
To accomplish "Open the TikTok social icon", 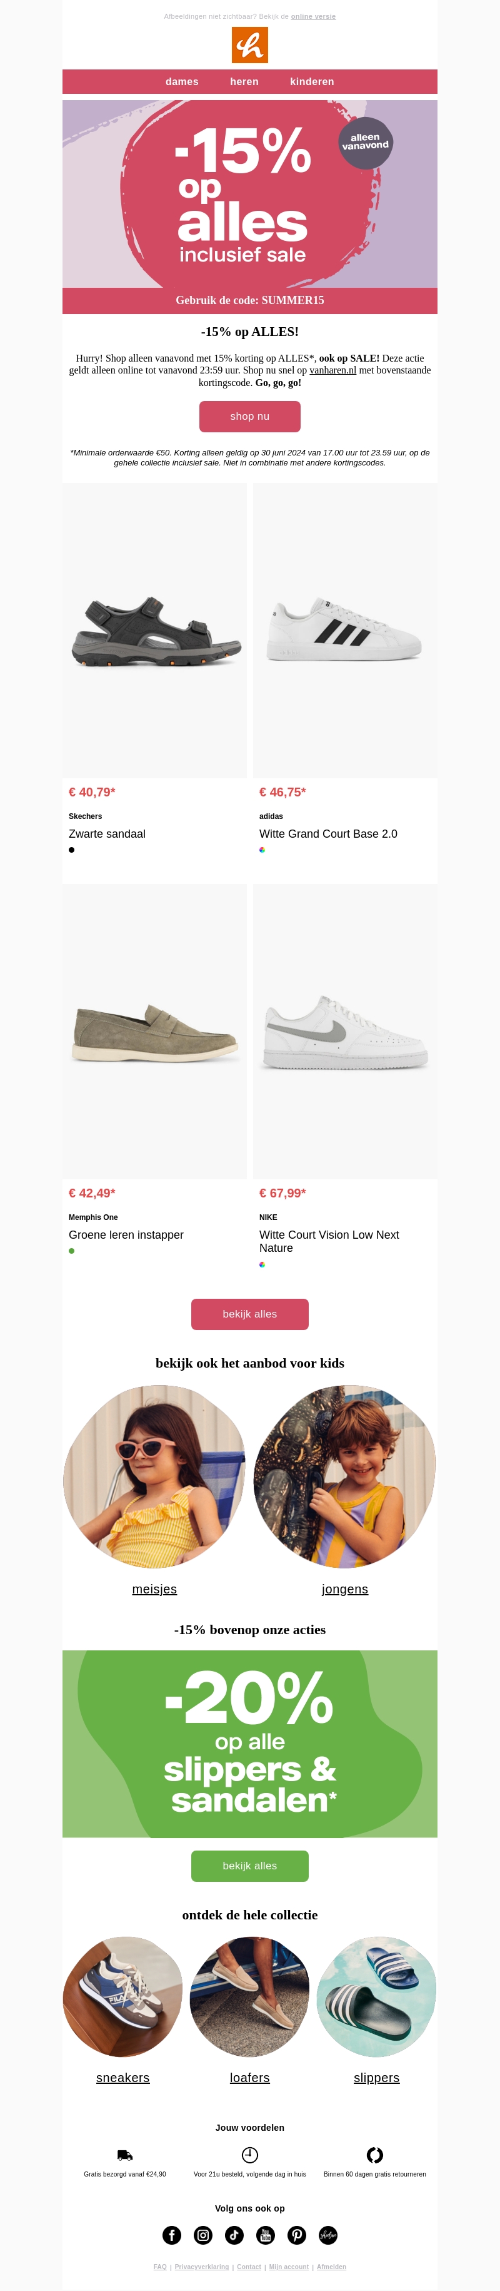I will (234, 2234).
